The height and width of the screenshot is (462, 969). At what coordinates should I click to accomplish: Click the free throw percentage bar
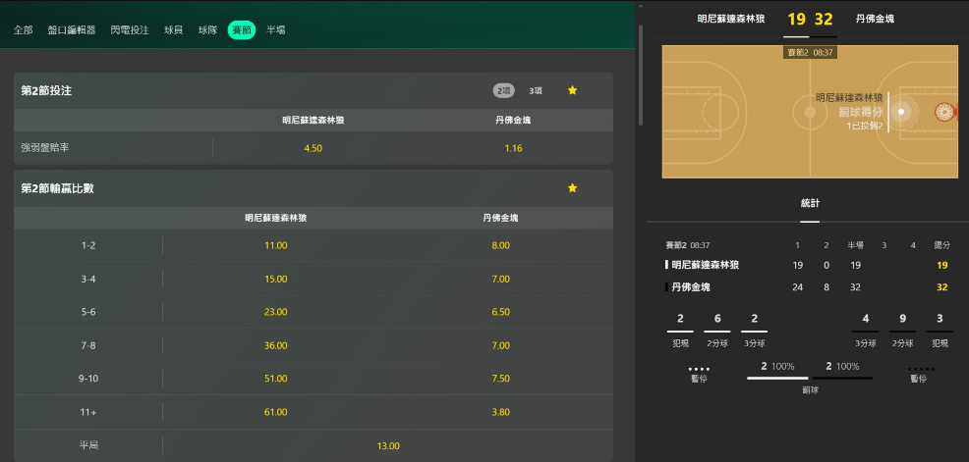pyautogui.click(x=810, y=378)
